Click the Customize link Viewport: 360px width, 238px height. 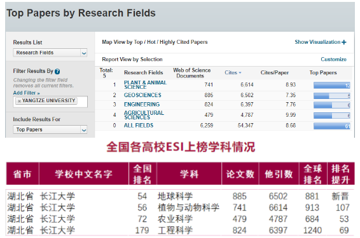[x=333, y=59]
